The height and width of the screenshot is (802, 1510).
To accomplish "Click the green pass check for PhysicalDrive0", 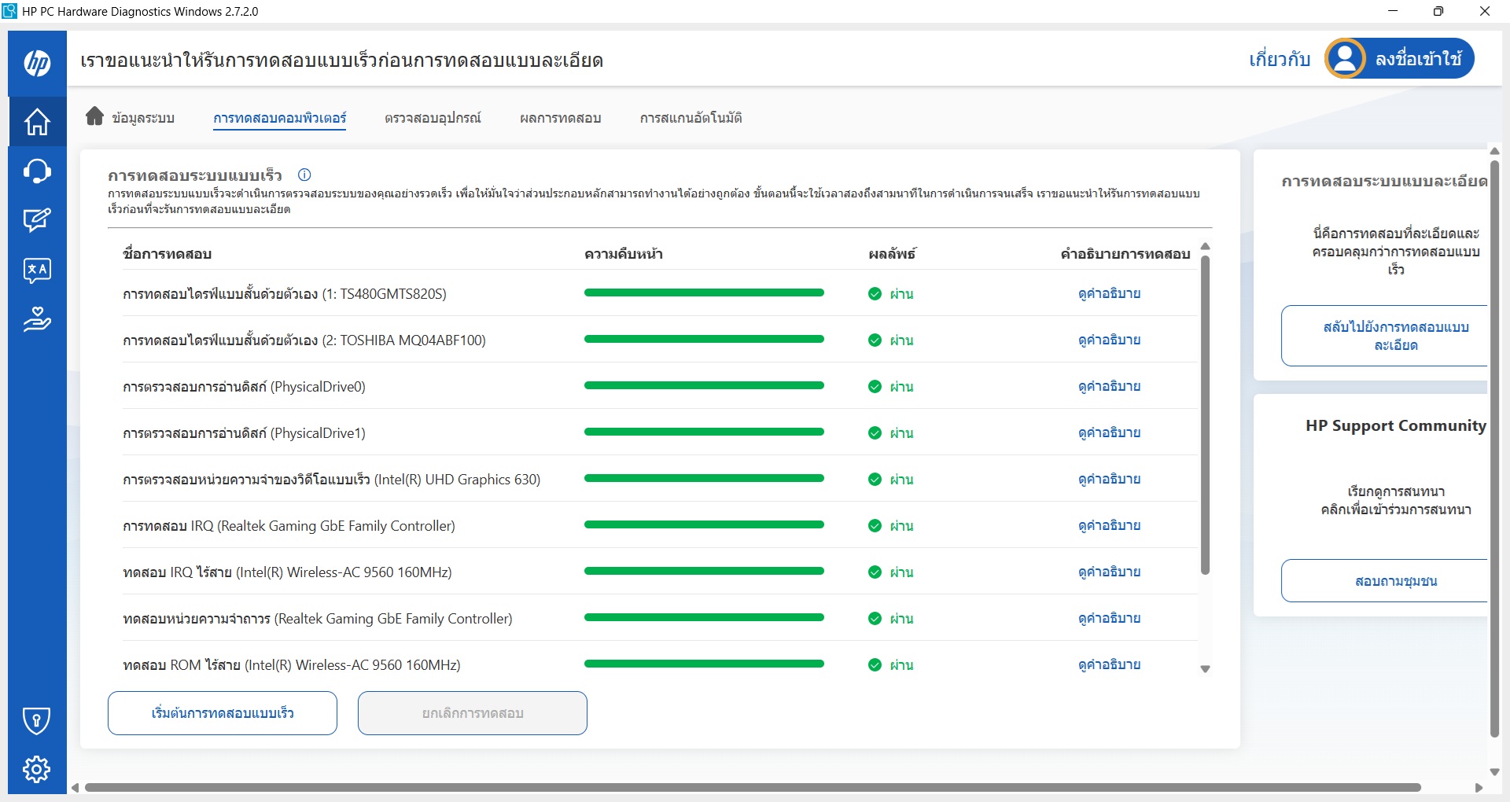I will pos(875,386).
